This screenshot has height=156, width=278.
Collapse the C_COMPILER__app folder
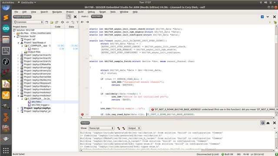pyautogui.click(x=22, y=46)
